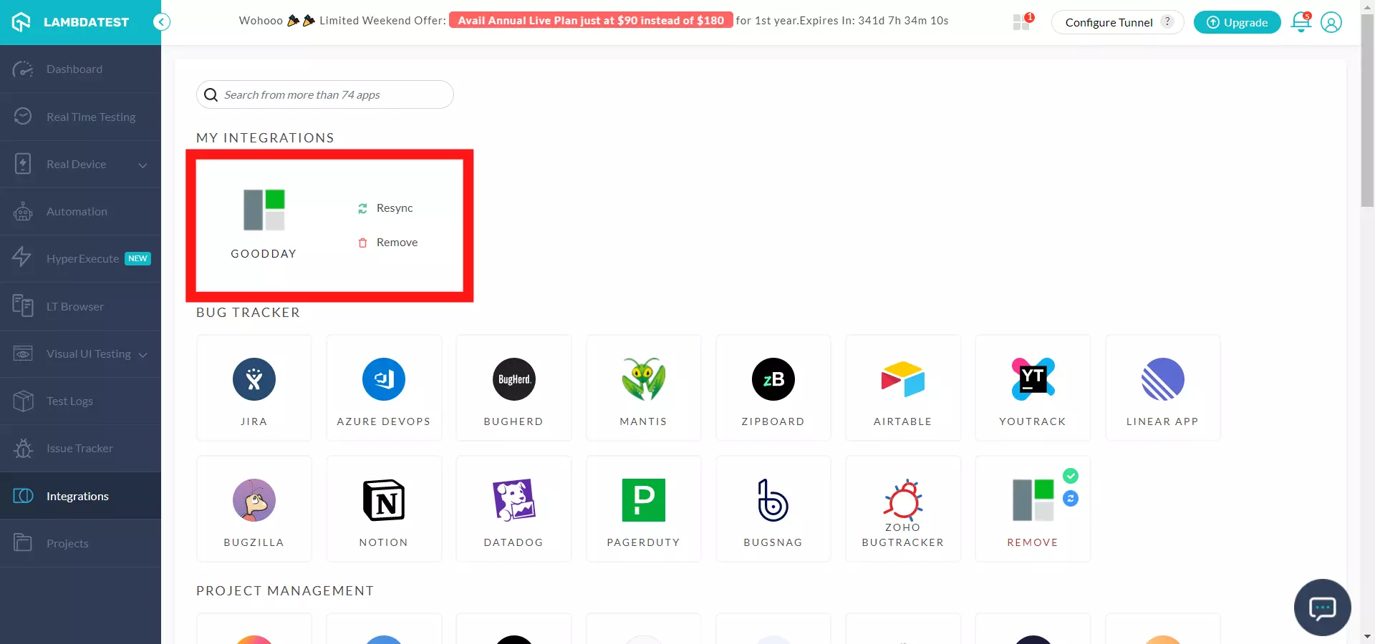
Task: Select the Notion integration icon
Action: (383, 500)
